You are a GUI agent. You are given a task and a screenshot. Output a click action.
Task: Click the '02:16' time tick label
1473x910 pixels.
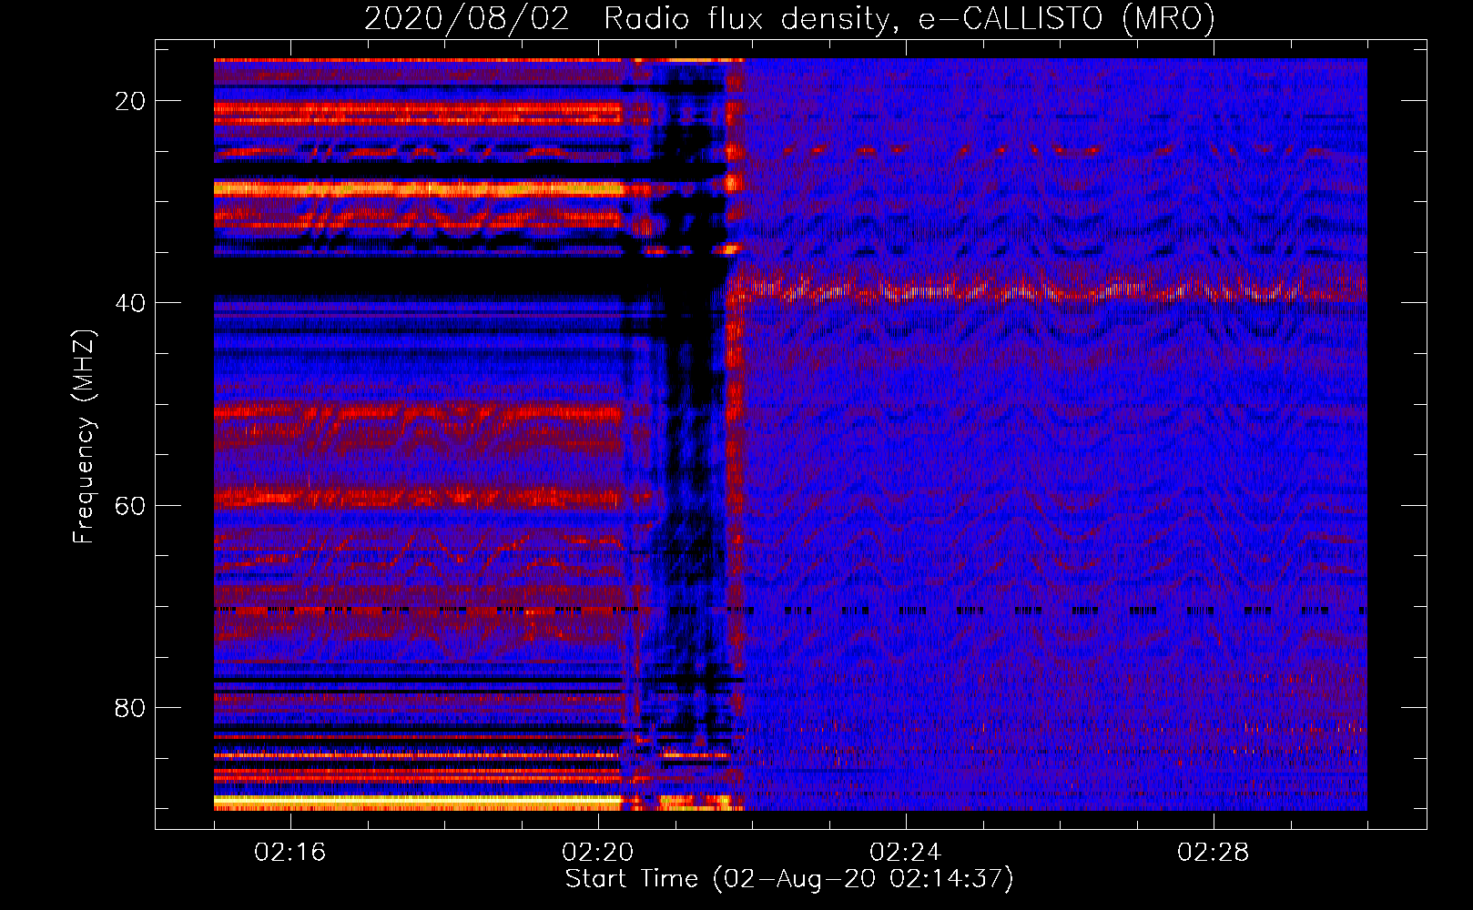tap(290, 853)
